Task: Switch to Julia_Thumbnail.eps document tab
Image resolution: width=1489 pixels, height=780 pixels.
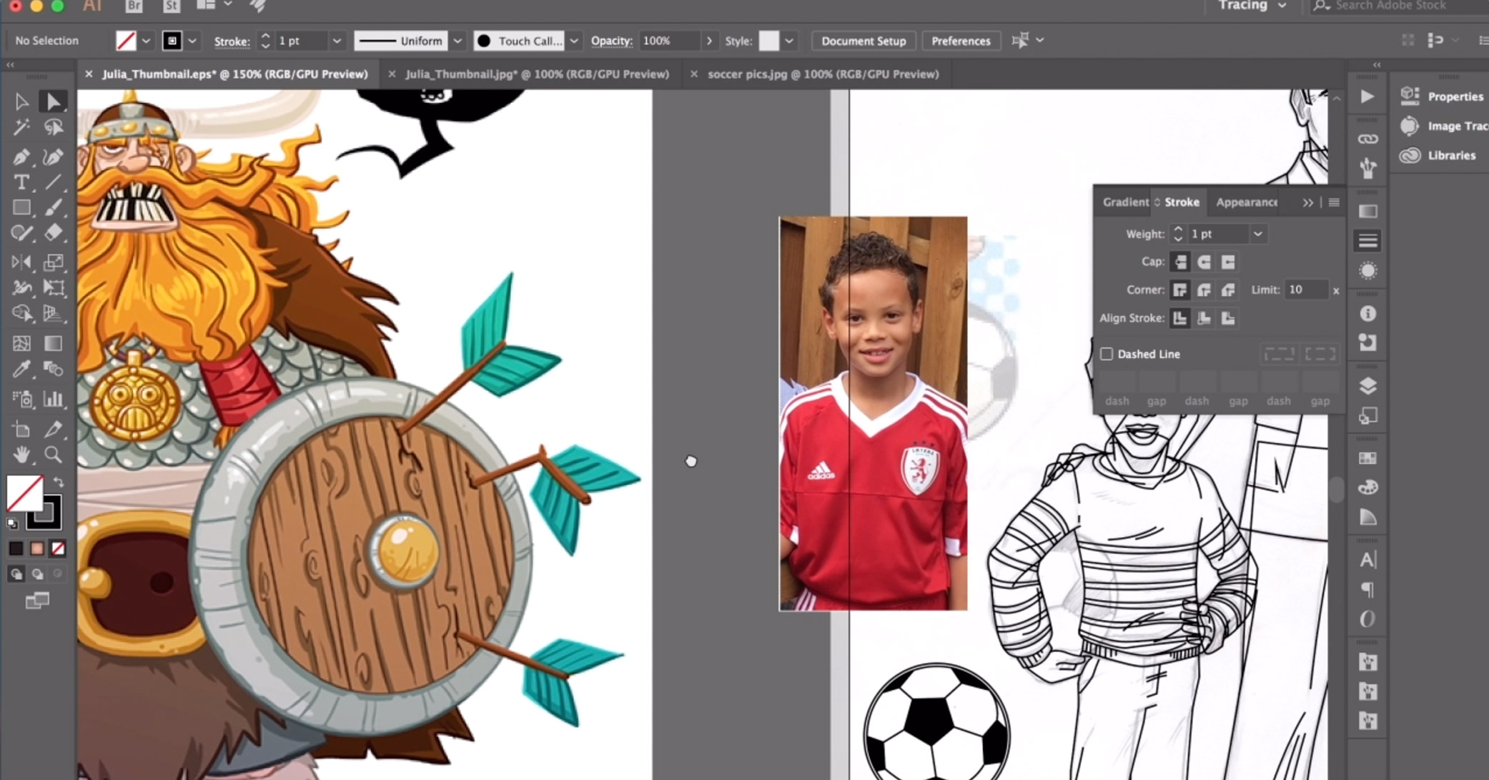Action: click(234, 74)
